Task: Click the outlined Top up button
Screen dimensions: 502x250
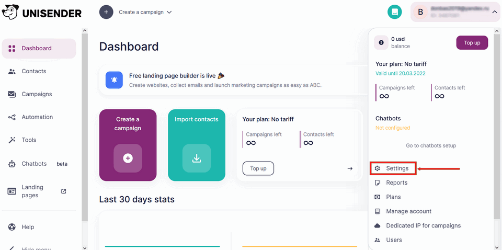Action: point(258,168)
